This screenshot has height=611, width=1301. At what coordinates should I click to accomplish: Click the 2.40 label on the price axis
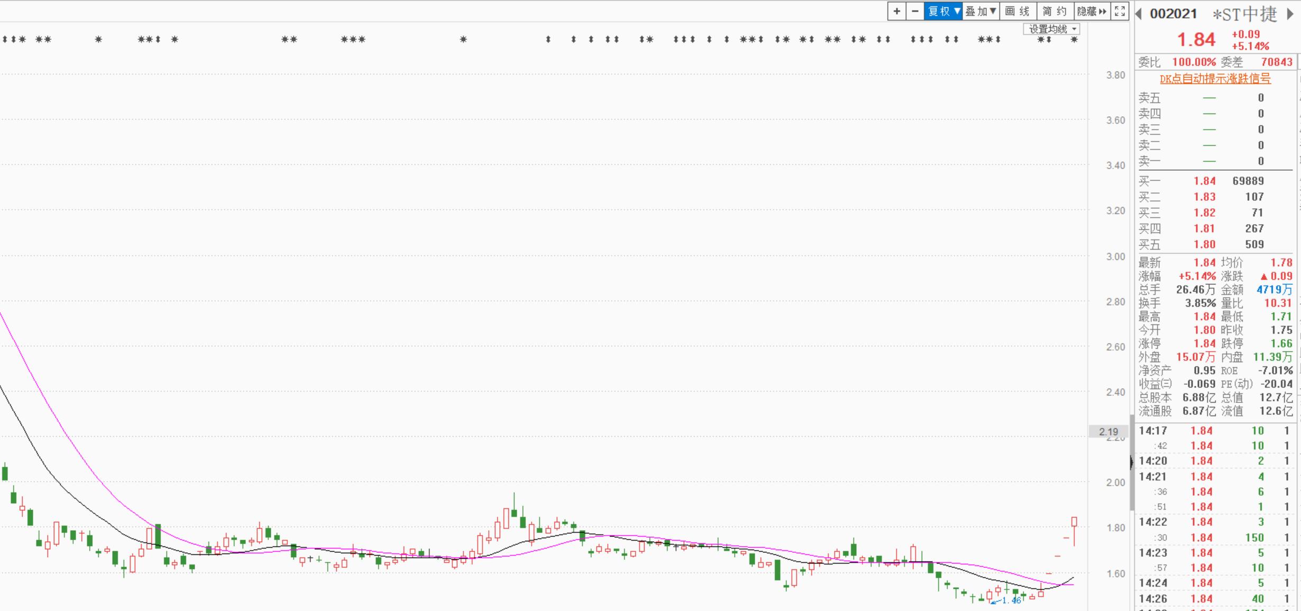pos(1115,392)
